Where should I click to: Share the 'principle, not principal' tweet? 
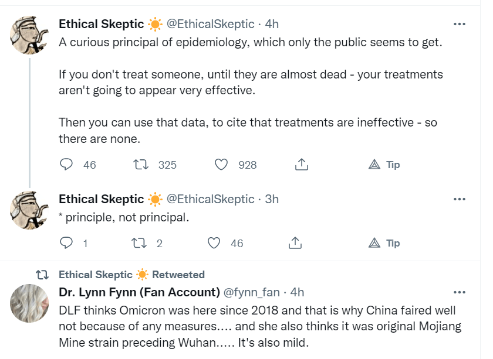[295, 243]
